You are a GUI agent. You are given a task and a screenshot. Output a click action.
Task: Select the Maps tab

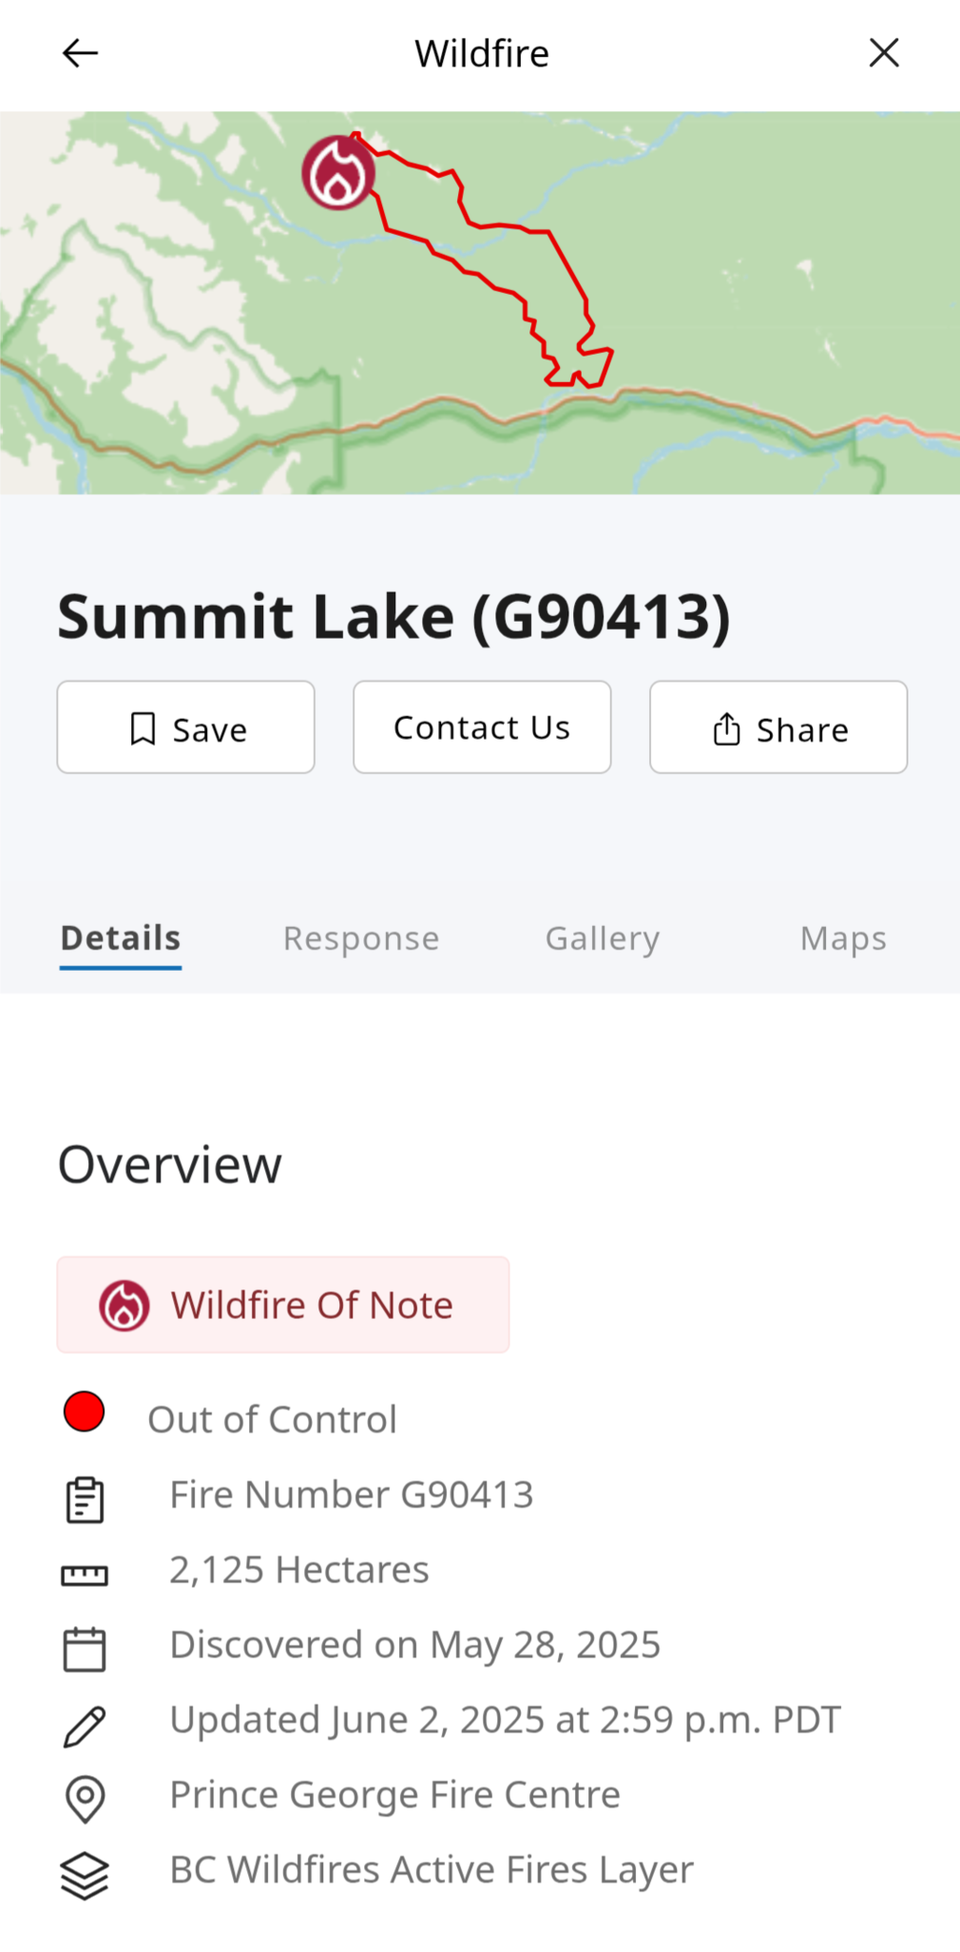tap(843, 938)
